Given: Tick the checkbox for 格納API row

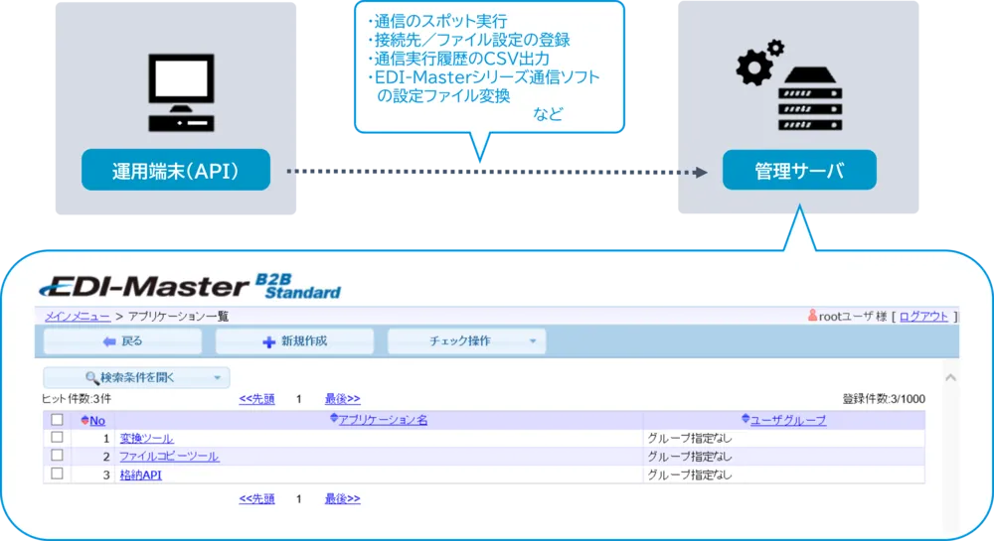Looking at the screenshot, I should click(57, 474).
